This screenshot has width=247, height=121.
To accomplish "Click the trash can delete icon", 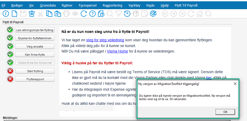I will point(32,14).
